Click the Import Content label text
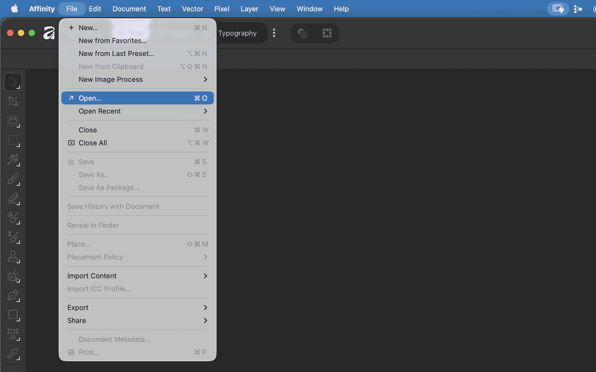The width and height of the screenshot is (596, 372). 92,276
